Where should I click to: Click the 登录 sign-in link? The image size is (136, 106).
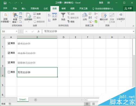click(x=101, y=3)
